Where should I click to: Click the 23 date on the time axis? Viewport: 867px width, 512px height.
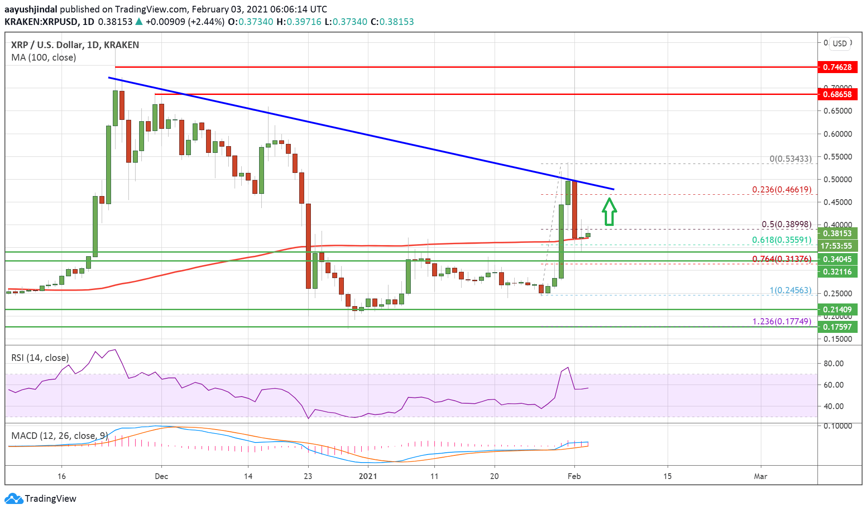point(308,476)
